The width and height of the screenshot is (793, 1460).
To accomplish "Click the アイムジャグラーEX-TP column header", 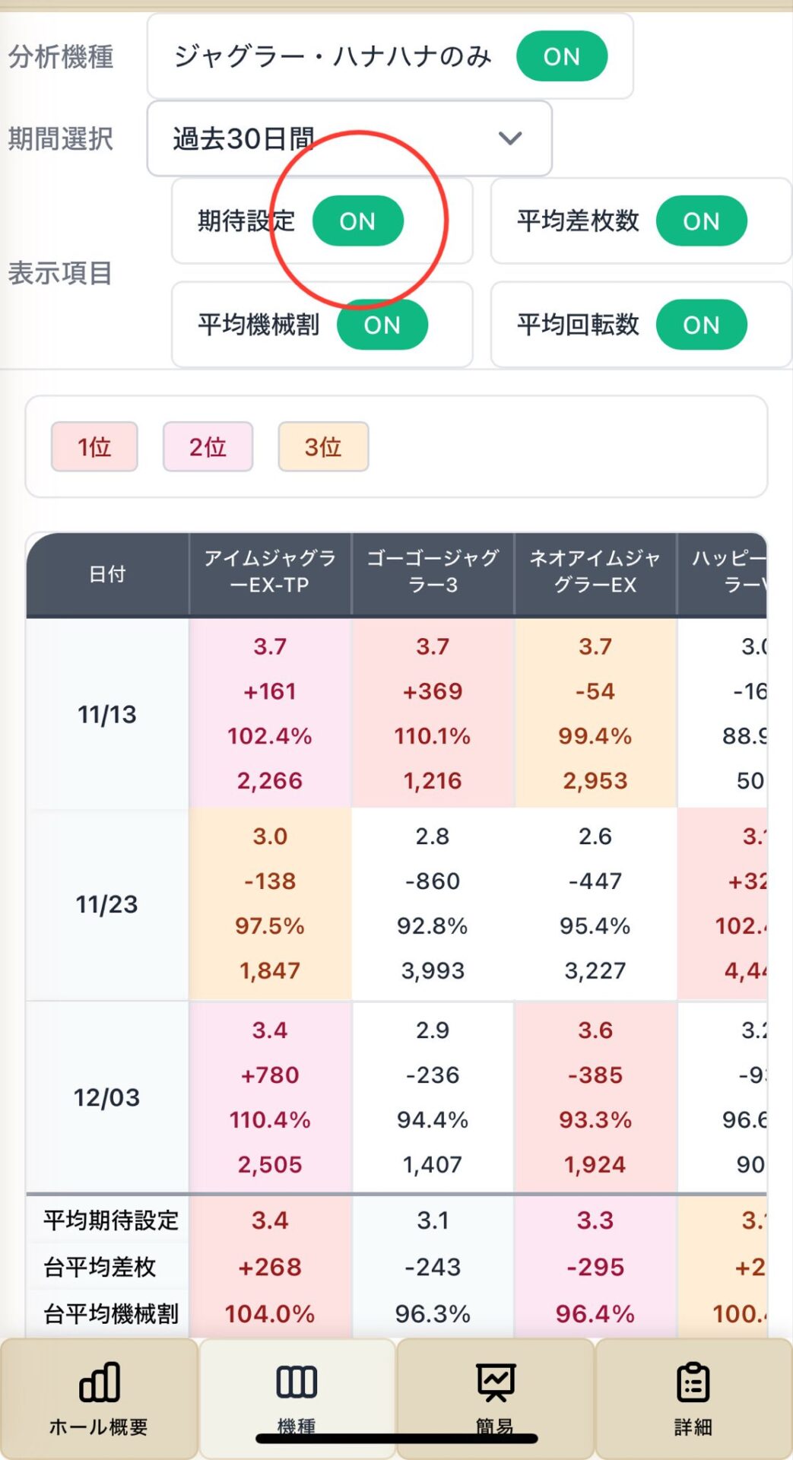I will click(x=270, y=572).
